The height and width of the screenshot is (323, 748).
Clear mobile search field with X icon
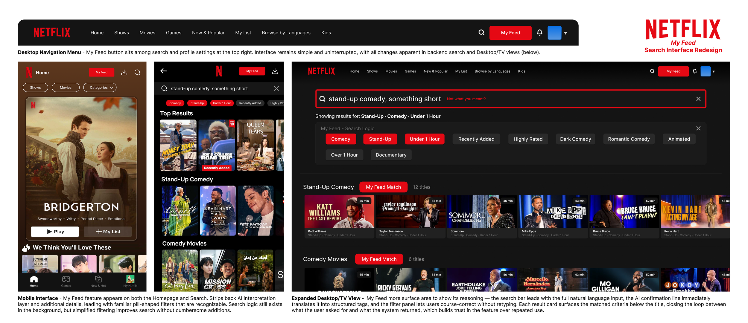pyautogui.click(x=276, y=88)
